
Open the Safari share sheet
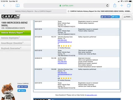(x=115, y=5)
